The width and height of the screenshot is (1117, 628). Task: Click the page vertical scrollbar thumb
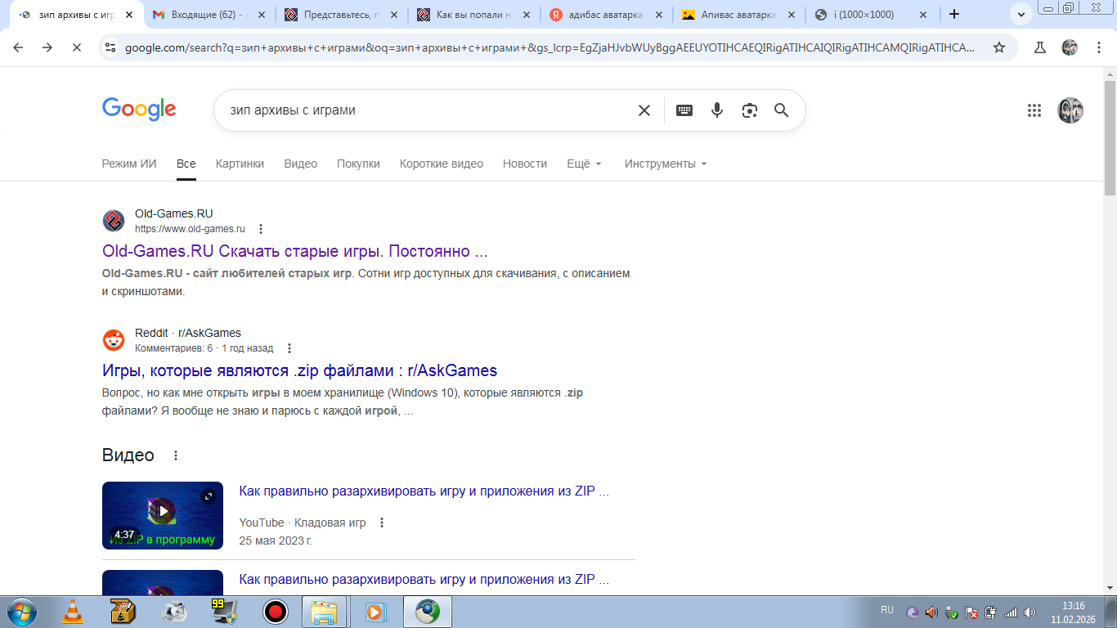pyautogui.click(x=1110, y=137)
